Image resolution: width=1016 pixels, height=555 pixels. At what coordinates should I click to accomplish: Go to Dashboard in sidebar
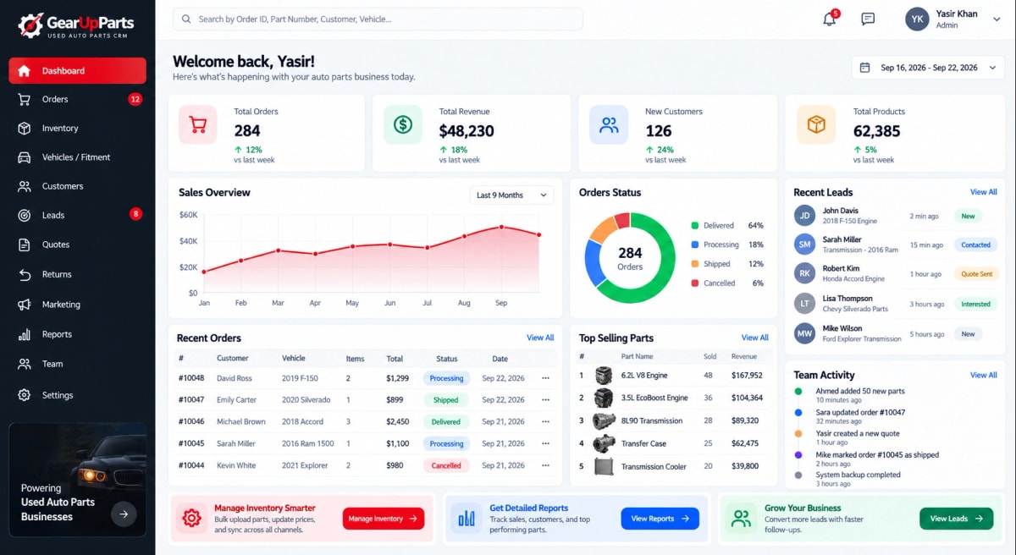pyautogui.click(x=77, y=71)
